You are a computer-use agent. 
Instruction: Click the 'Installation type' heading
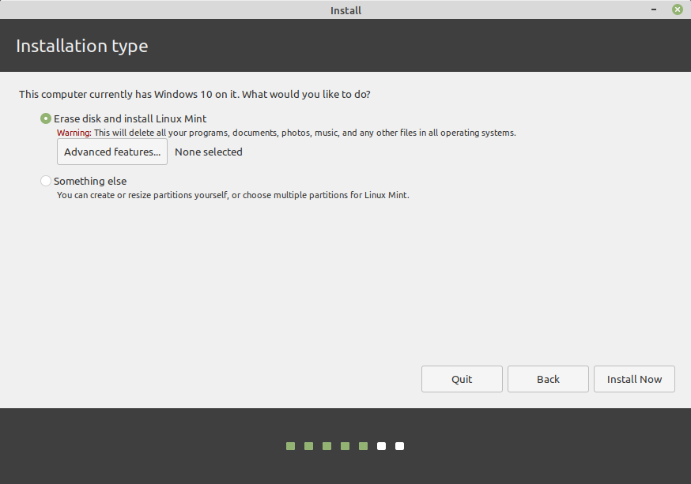[82, 46]
